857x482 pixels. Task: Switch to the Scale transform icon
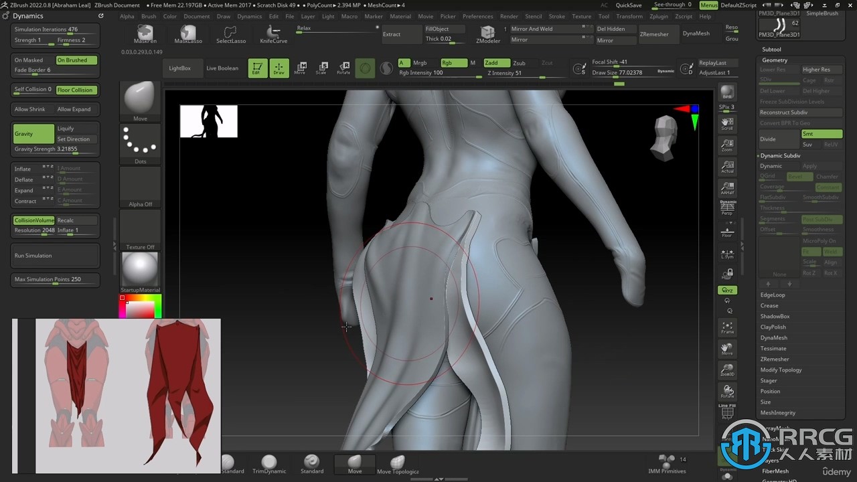(x=322, y=68)
